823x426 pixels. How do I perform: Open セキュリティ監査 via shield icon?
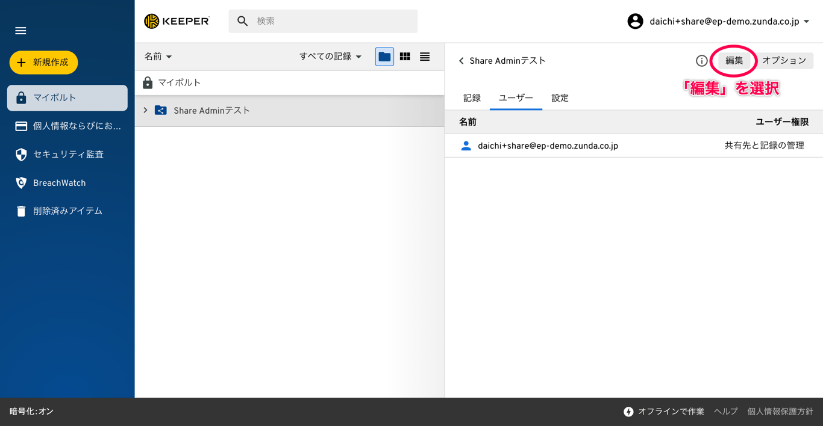(67, 154)
